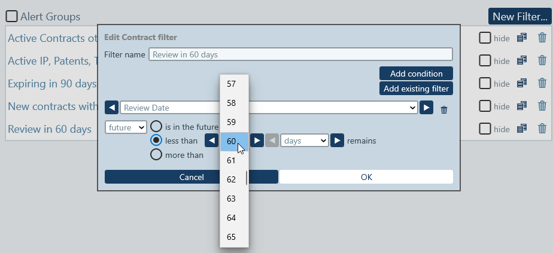Click the Filter name input field

tap(300, 54)
